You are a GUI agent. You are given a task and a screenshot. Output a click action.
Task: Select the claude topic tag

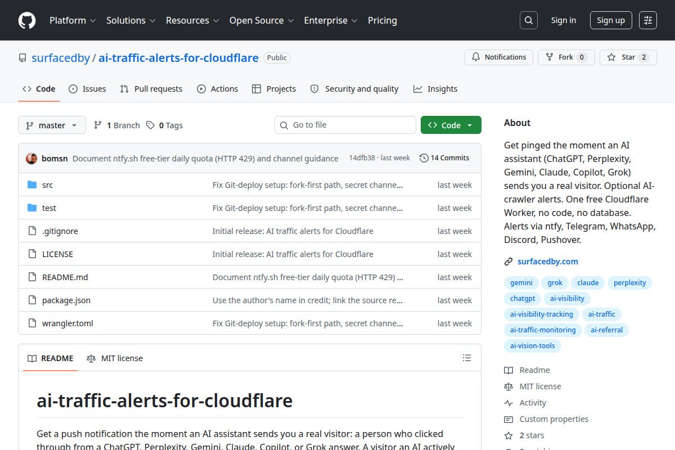tap(588, 283)
